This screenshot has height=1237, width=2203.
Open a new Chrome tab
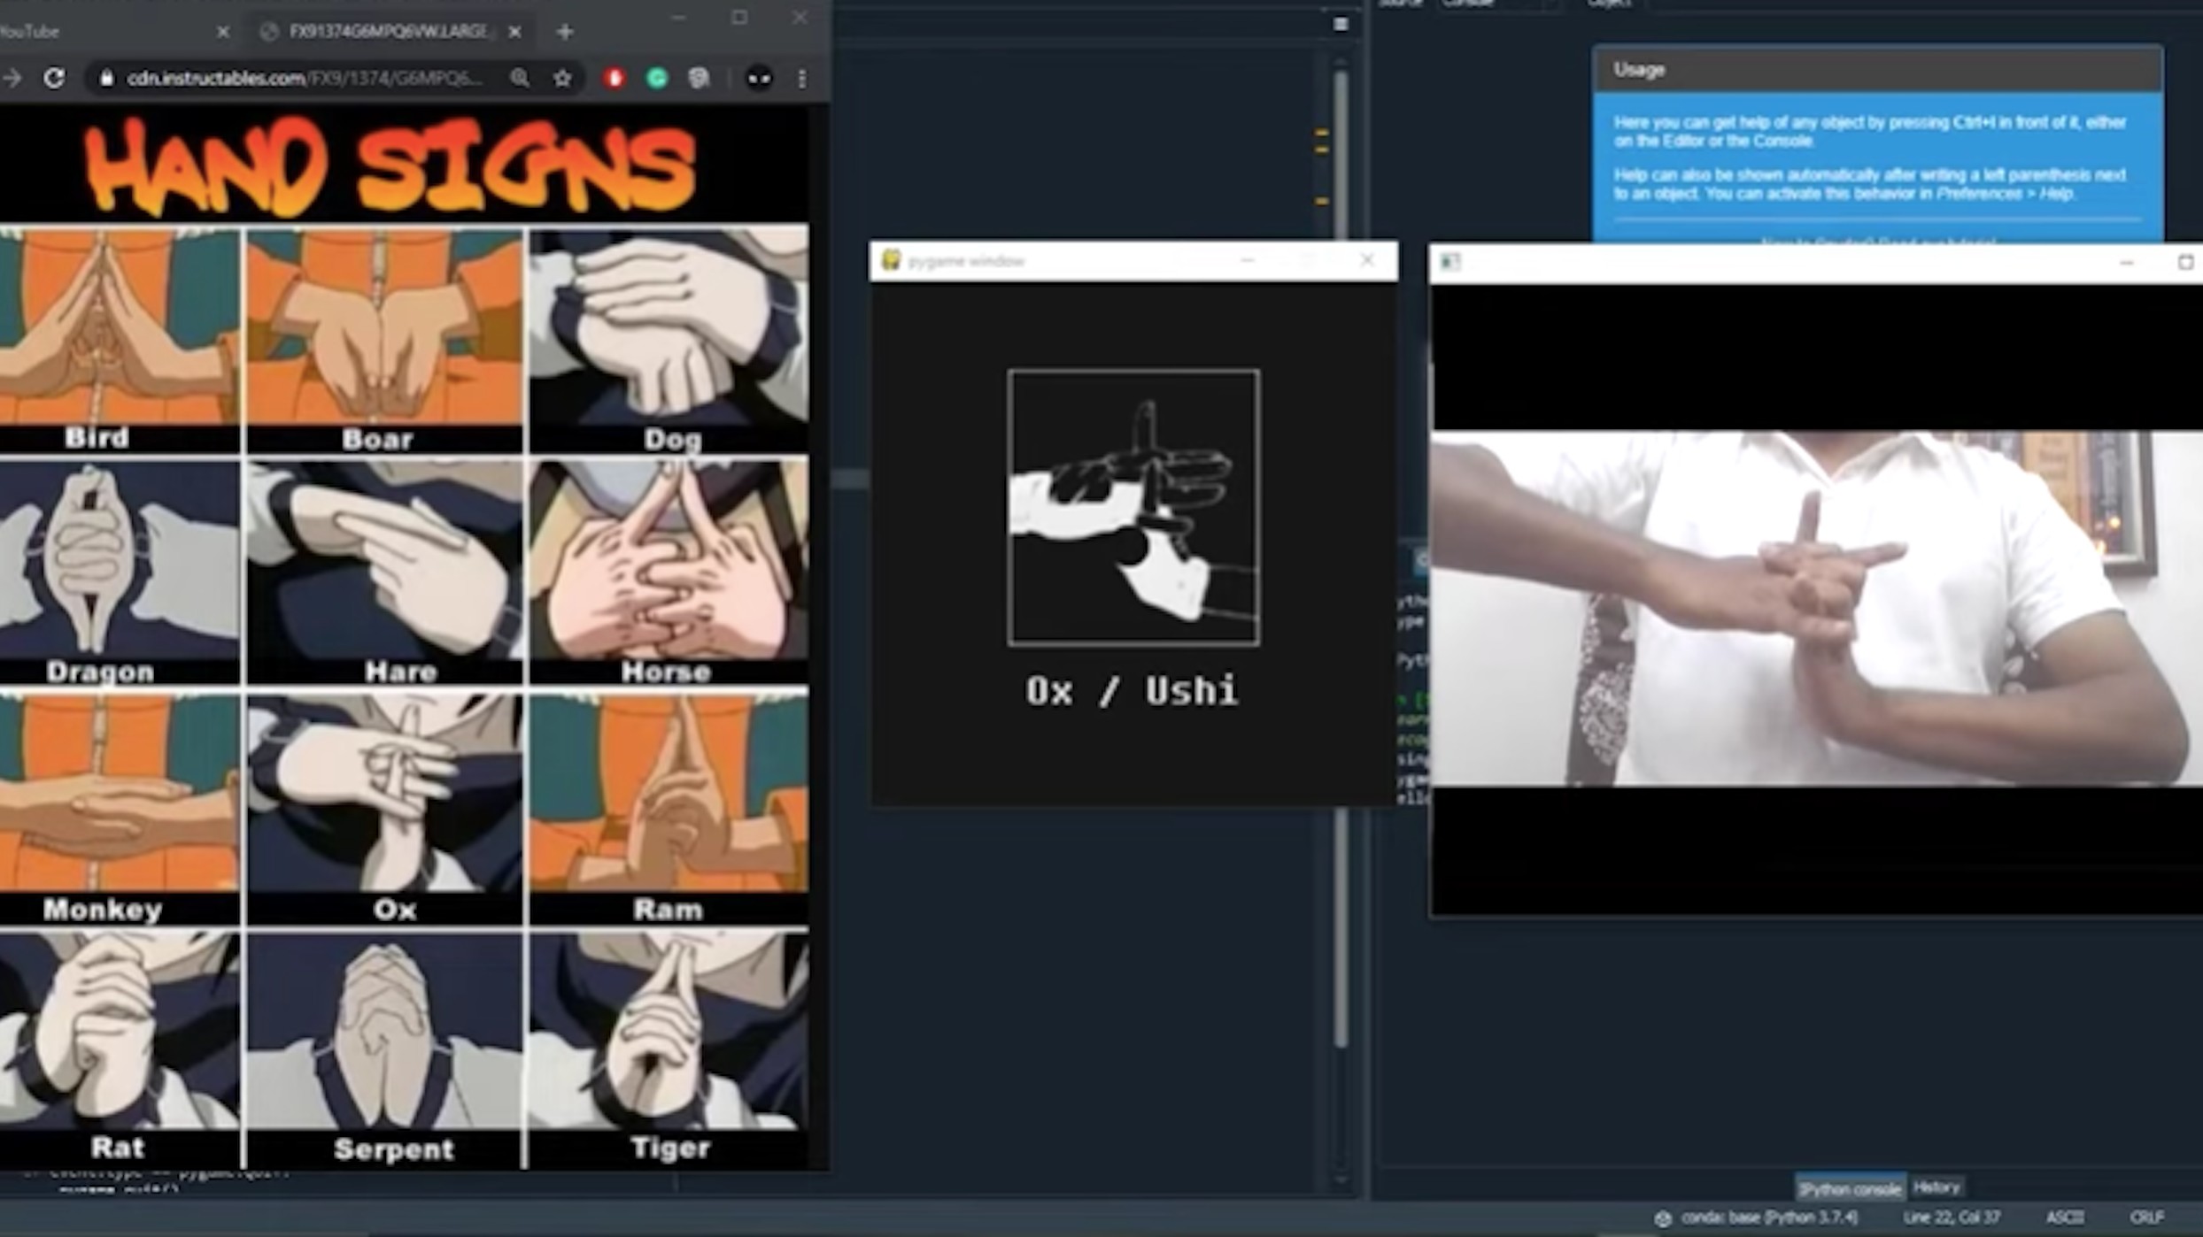coord(565,32)
